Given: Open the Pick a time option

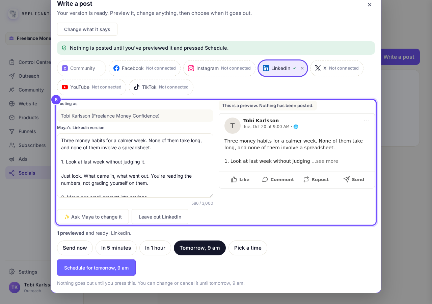Looking at the screenshot, I should click(x=248, y=248).
